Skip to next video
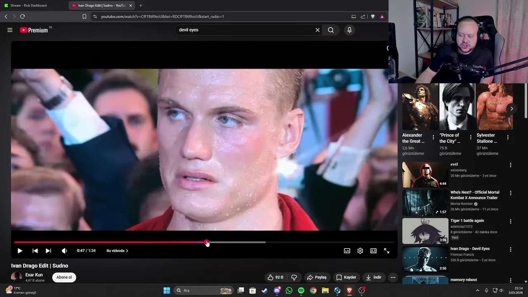528x297 pixels. tap(48, 251)
